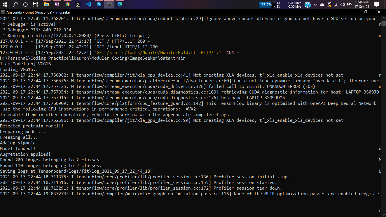This screenshot has height=217, width=386.
Task: Click the console vertical scrollbar thumb
Action: click(383, 24)
